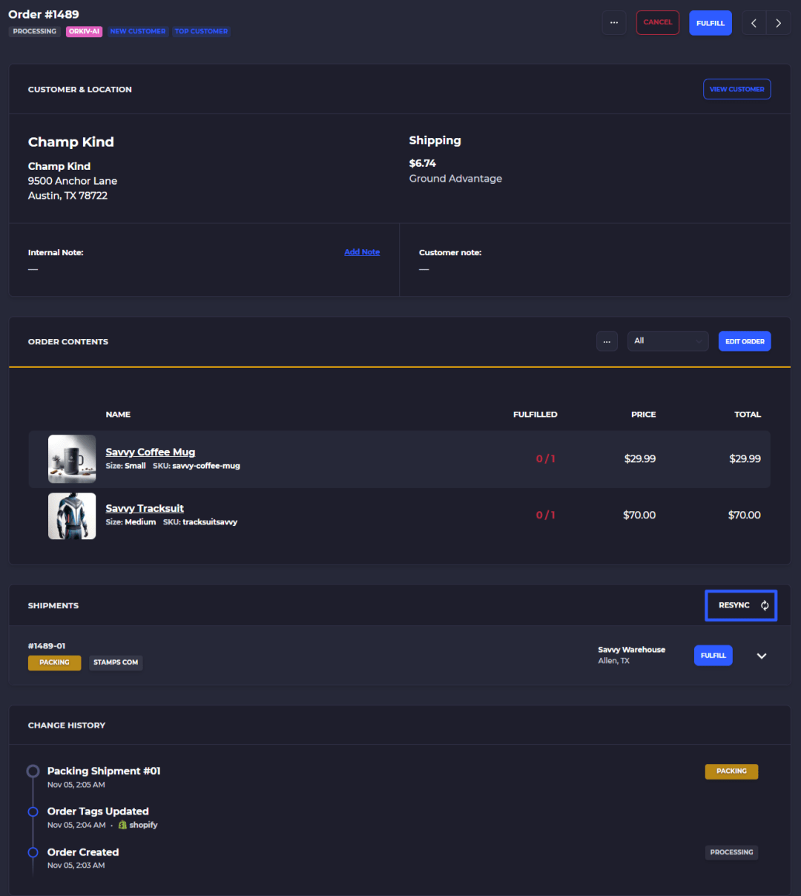Click shipment number #1489-01
Image resolution: width=801 pixels, height=896 pixels.
coord(47,646)
